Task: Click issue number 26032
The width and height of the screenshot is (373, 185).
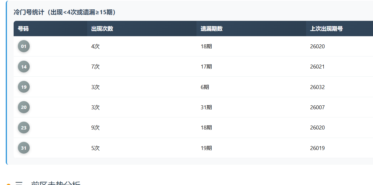Action: (317, 87)
